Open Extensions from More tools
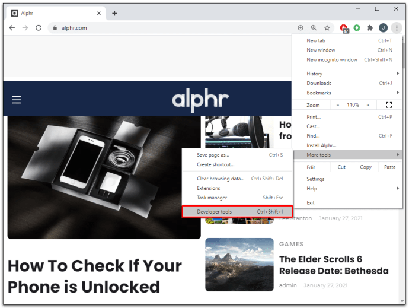Viewport: 409px width, 308px height. pyautogui.click(x=237, y=188)
